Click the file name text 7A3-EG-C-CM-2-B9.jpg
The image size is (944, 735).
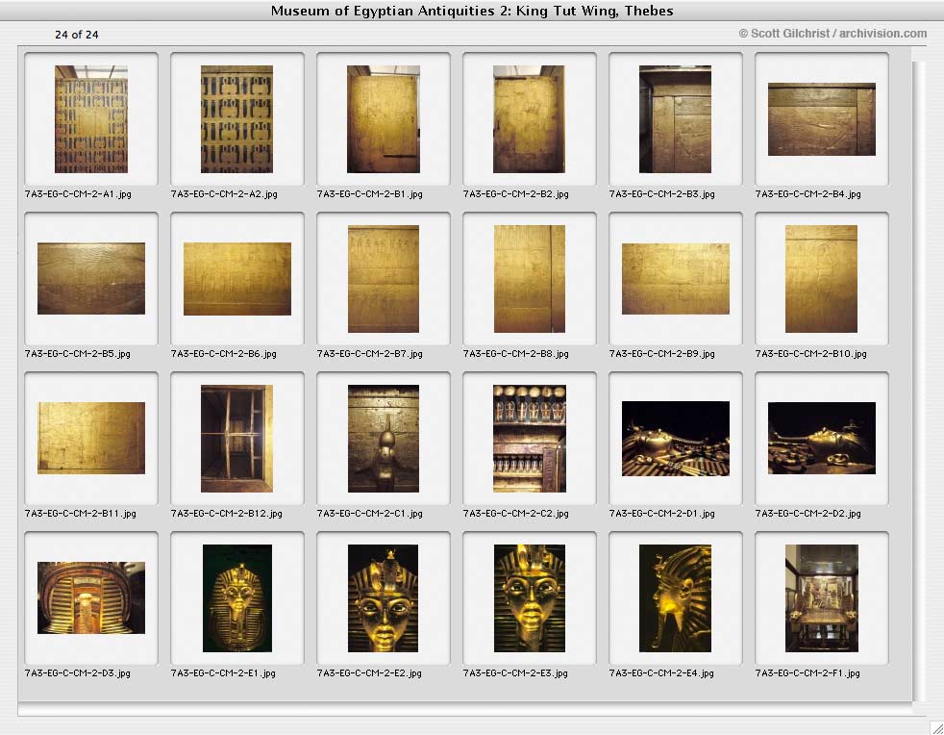click(x=662, y=354)
